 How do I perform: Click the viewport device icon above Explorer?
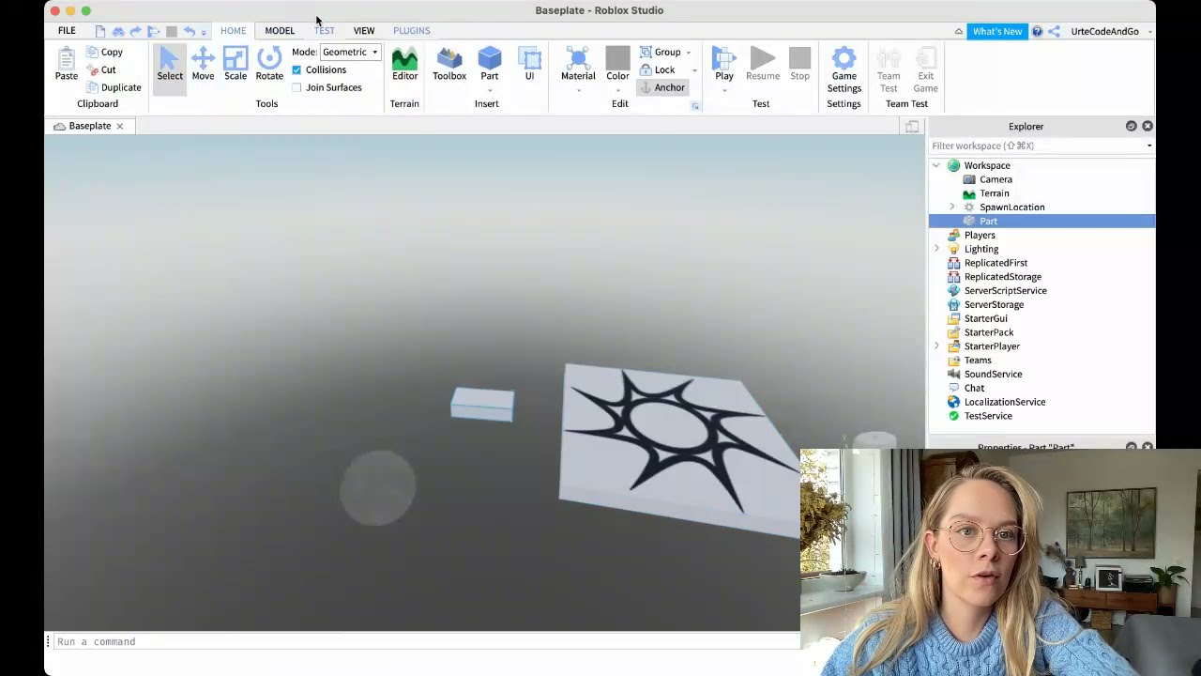912,127
